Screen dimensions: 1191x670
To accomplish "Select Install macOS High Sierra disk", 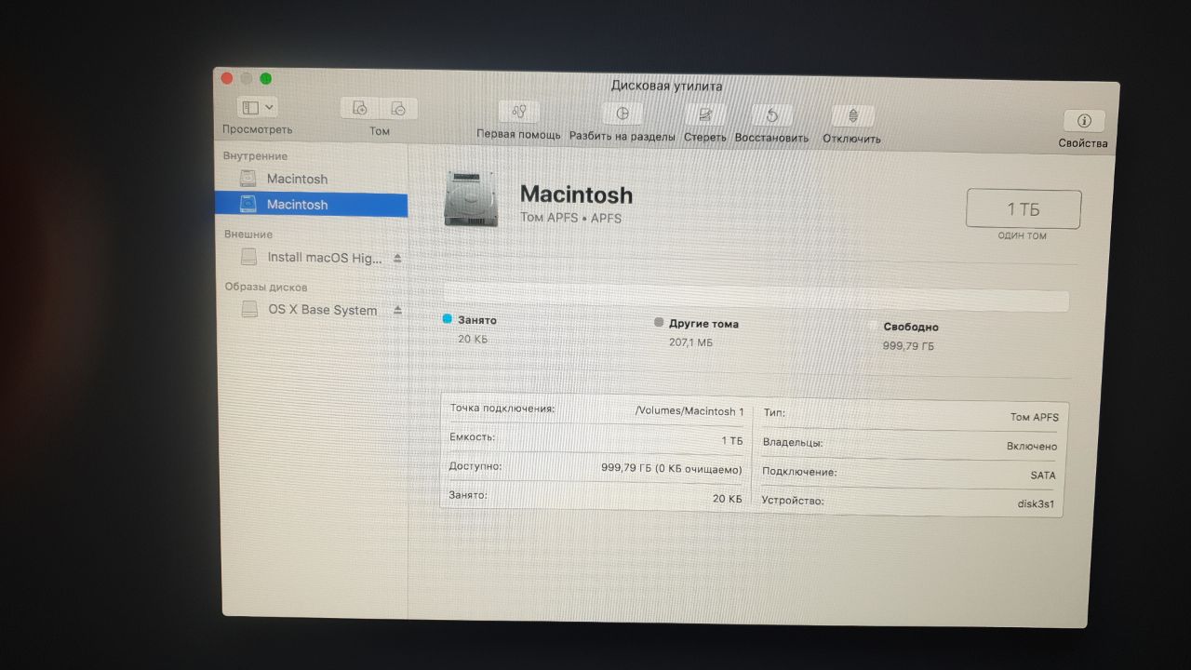I will 311,258.
